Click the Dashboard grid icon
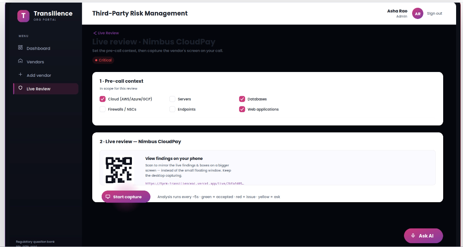 click(20, 47)
